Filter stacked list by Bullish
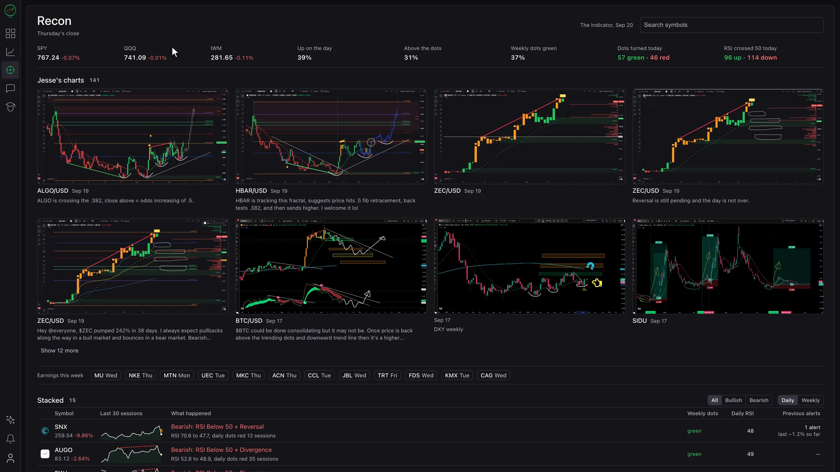This screenshot has width=840, height=472. point(733,400)
